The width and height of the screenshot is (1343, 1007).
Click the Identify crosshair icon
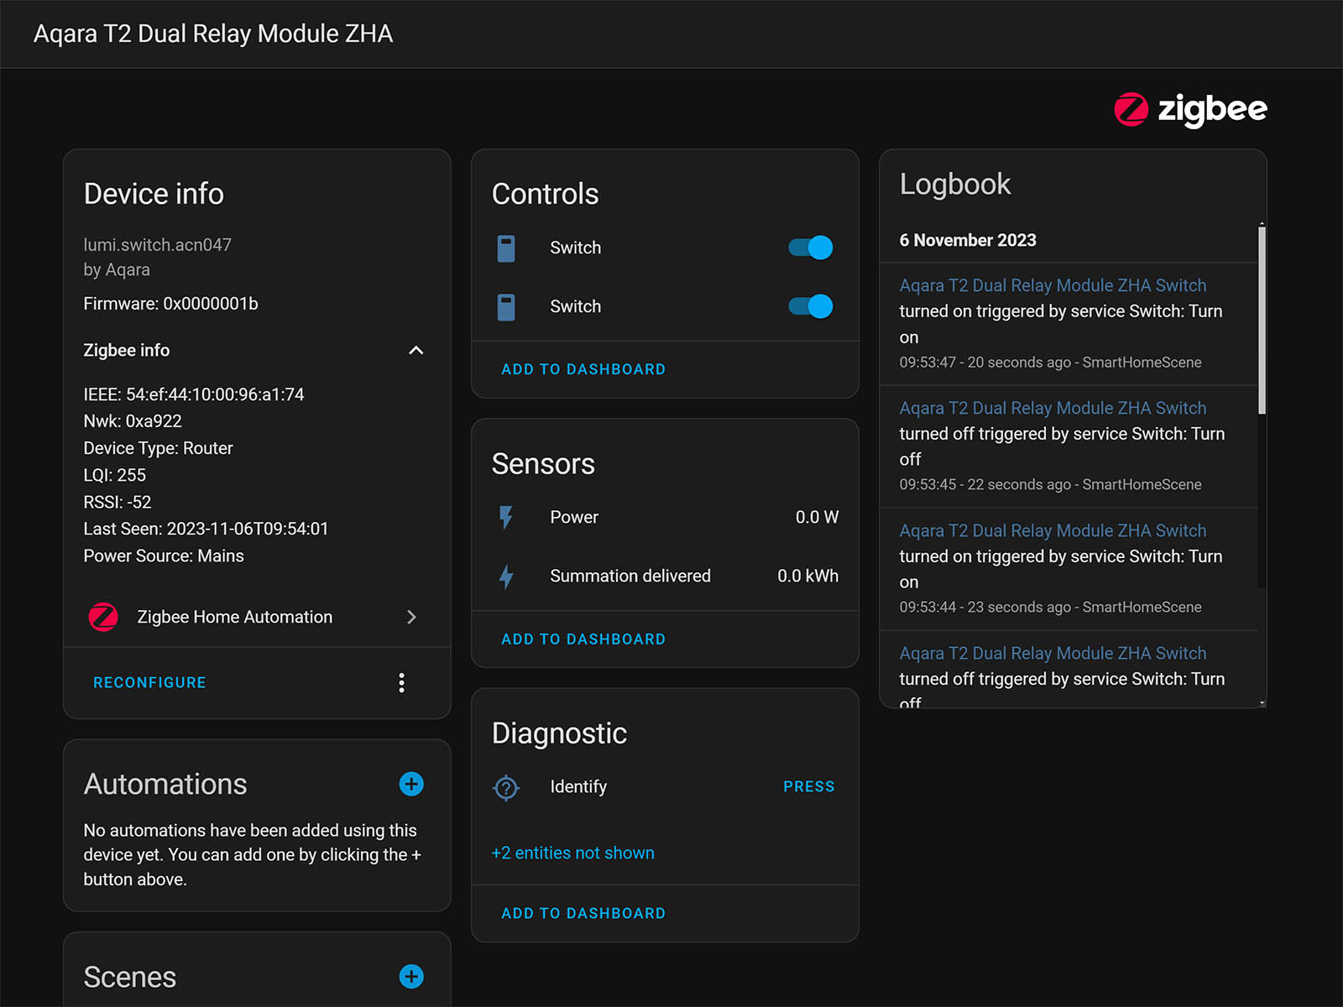pyautogui.click(x=506, y=787)
